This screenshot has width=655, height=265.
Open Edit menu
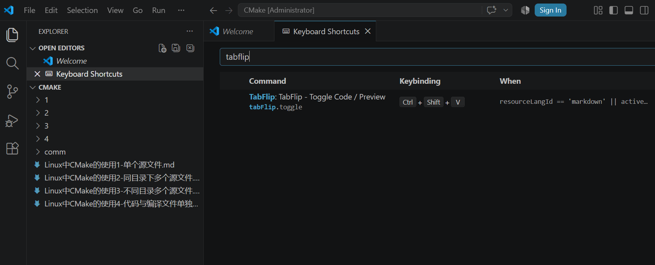(51, 10)
